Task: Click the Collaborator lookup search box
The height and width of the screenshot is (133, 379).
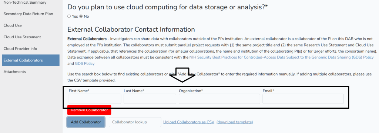Action: click(x=135, y=122)
